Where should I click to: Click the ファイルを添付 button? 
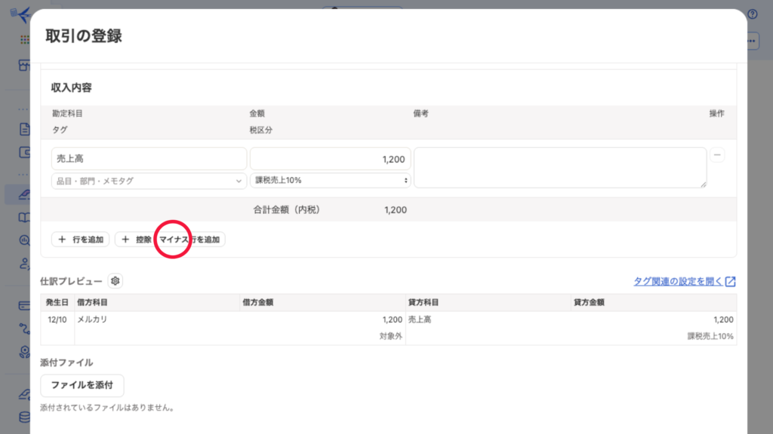pos(82,385)
